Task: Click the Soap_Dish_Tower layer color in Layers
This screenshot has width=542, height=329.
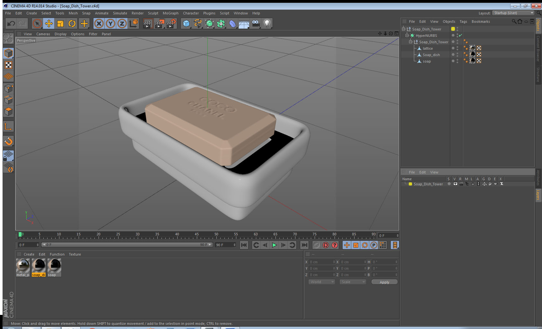Action: tap(410, 184)
